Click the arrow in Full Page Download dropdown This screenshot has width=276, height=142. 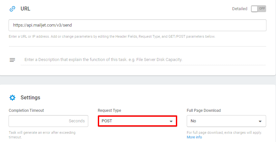[260, 121]
